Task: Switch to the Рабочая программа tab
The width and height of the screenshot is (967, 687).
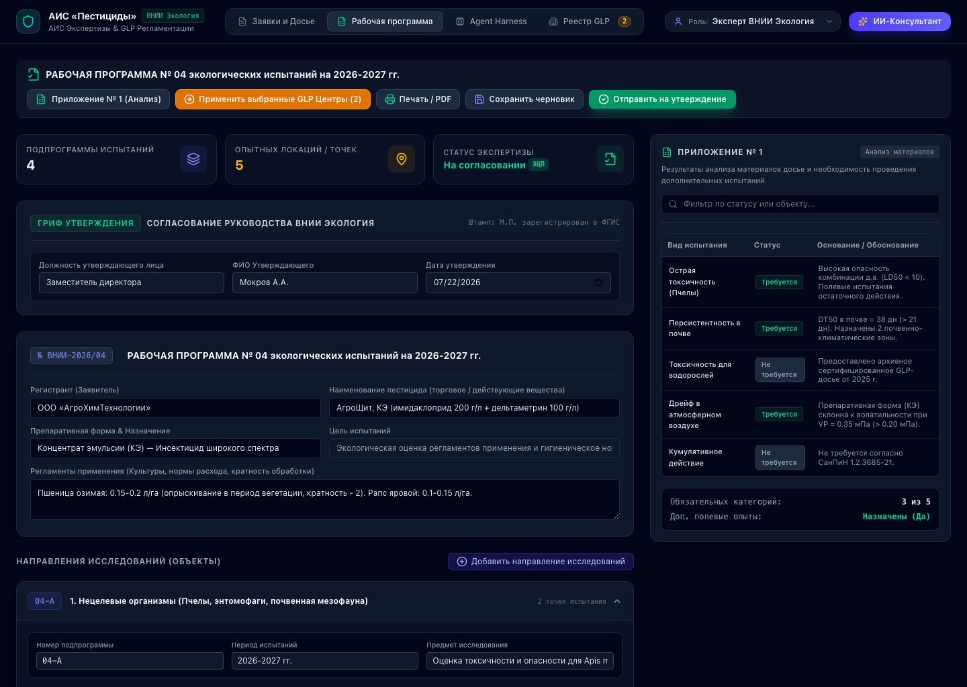Action: coord(385,21)
